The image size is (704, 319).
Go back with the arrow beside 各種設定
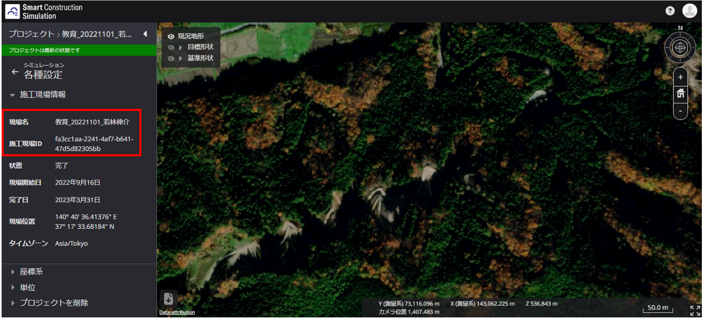[x=15, y=71]
